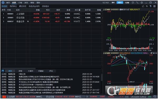Screen dimensions: 158x99
Task: Select the 自选 top menu tab
Action: (x=14, y=3)
